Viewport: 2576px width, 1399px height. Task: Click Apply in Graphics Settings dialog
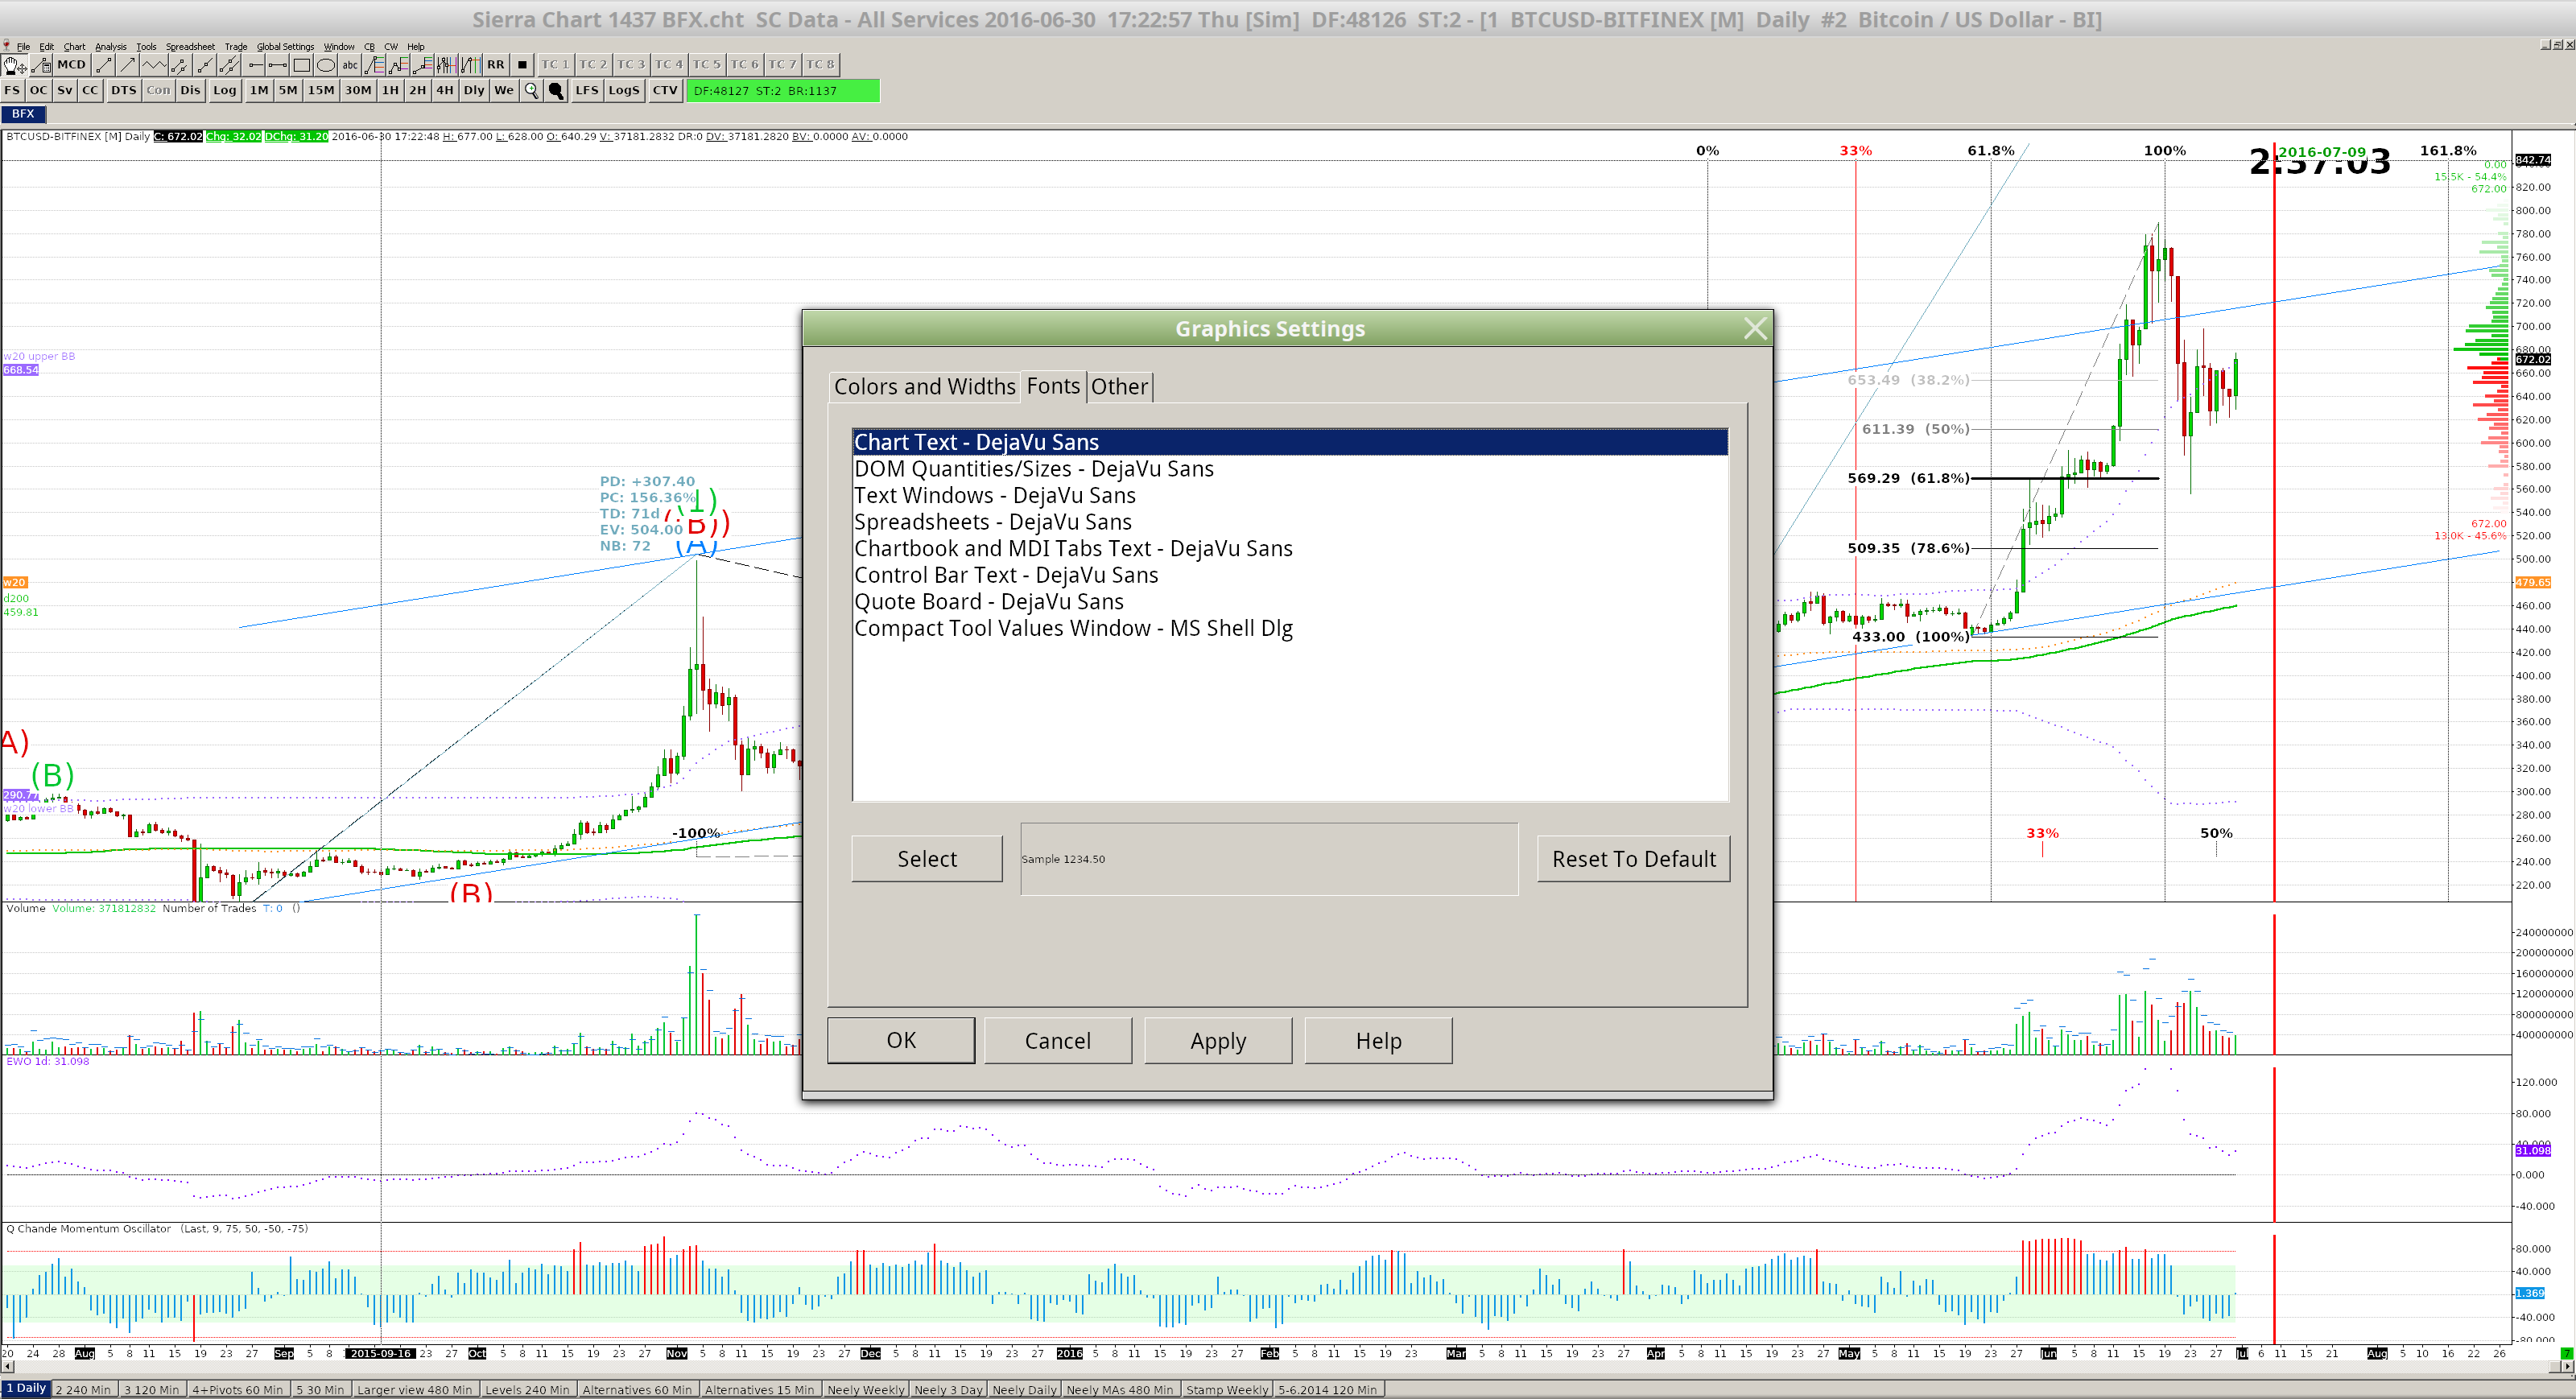pos(1217,1041)
